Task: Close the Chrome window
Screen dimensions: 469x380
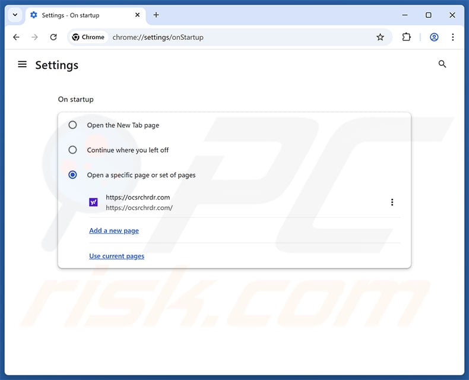Action: pos(452,15)
